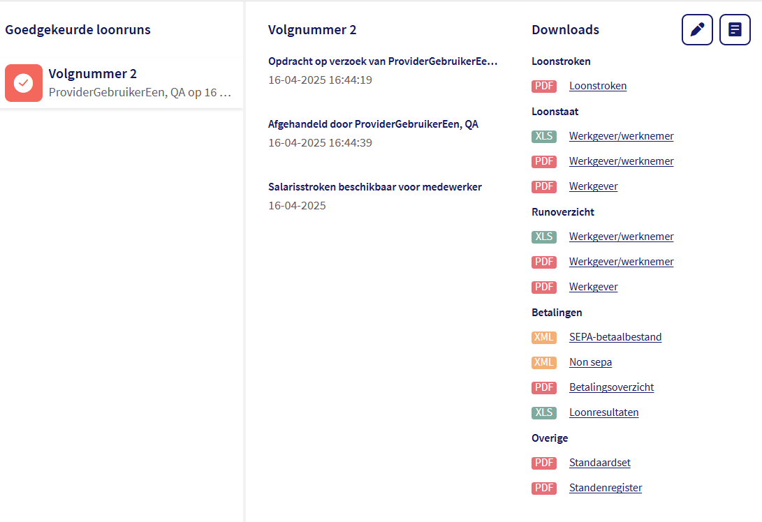Screen dimensions: 762x522
Task: Click the PDF badge next to Loonstroken
Action: tap(543, 86)
